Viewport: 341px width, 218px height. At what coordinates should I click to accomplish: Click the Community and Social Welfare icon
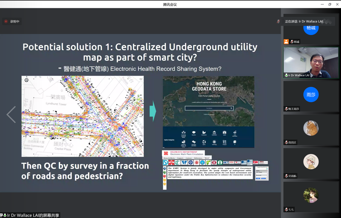[x=184, y=132]
